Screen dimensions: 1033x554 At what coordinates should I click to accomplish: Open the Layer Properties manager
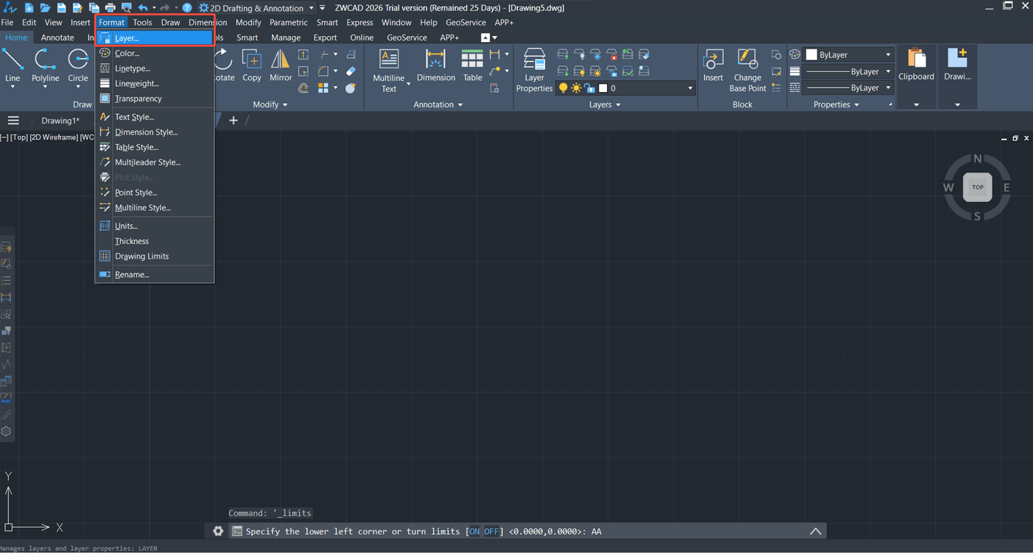tap(534, 70)
